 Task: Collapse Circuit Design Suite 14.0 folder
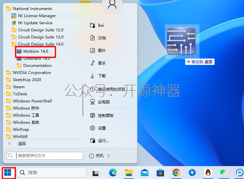37,44
